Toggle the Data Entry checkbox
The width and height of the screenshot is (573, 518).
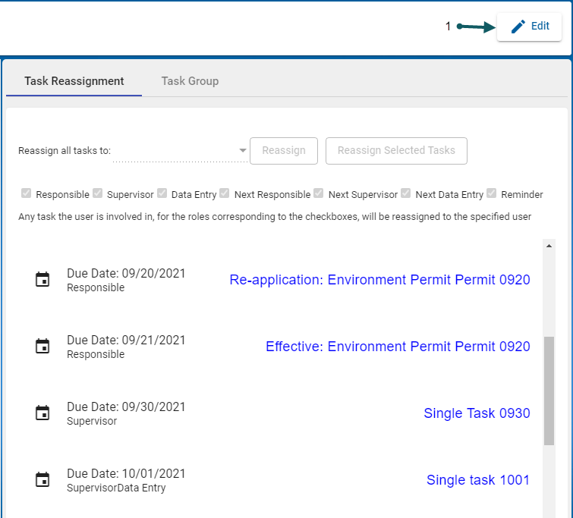pos(162,193)
